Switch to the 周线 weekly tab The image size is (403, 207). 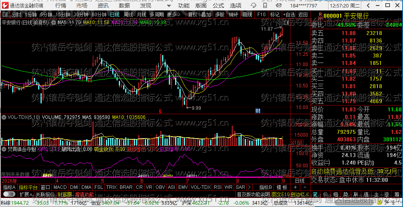(128, 15)
